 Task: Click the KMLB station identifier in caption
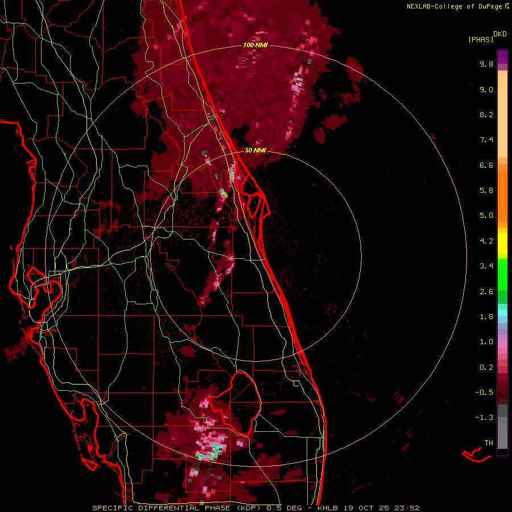point(328,508)
